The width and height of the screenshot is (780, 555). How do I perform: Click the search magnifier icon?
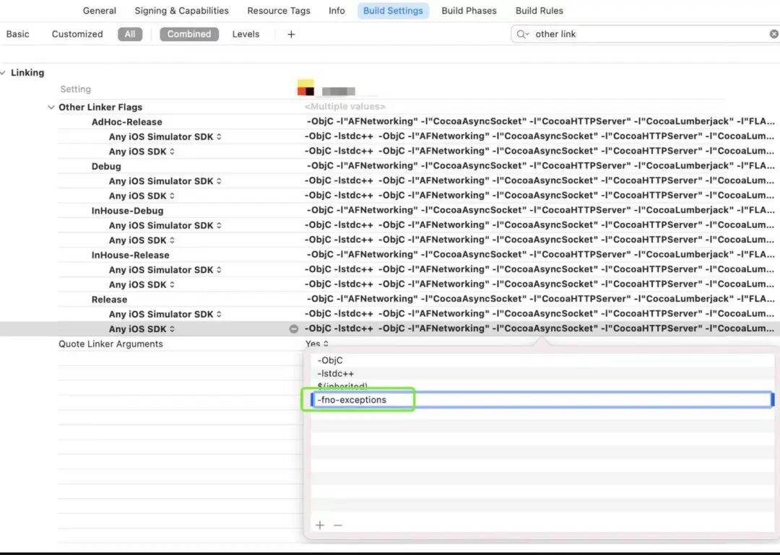coord(522,34)
